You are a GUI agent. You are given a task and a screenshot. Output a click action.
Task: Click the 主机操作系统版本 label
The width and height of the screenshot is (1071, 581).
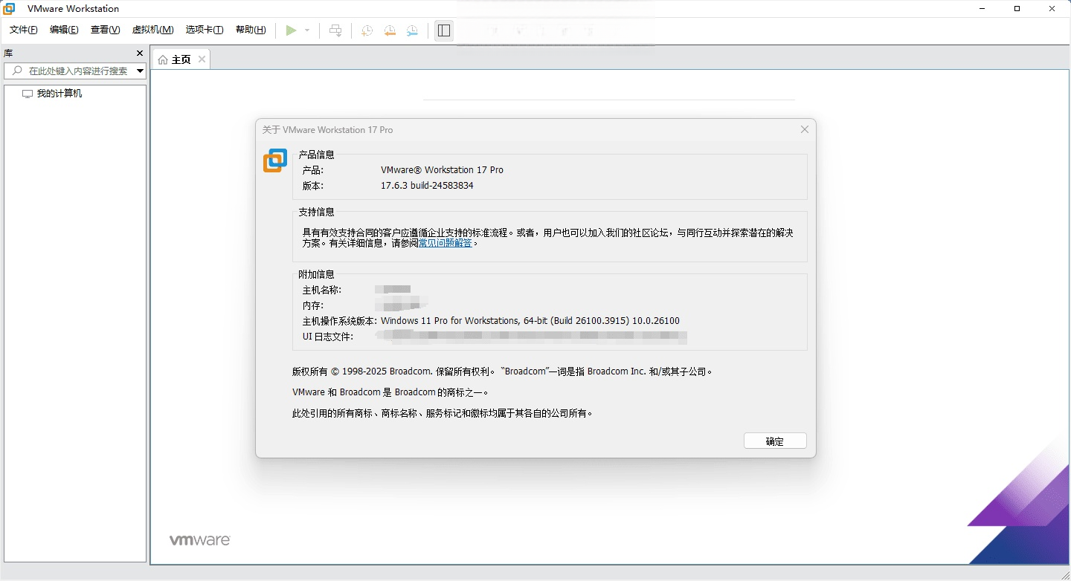point(339,321)
